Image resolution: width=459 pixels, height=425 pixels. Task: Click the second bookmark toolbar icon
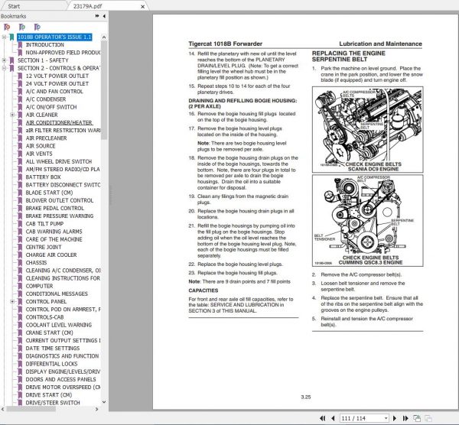tap(22, 28)
